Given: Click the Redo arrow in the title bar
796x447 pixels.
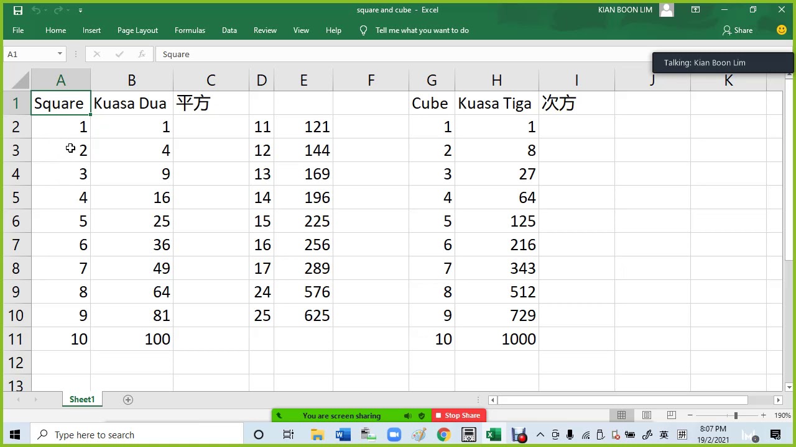Looking at the screenshot, I should coord(58,10).
